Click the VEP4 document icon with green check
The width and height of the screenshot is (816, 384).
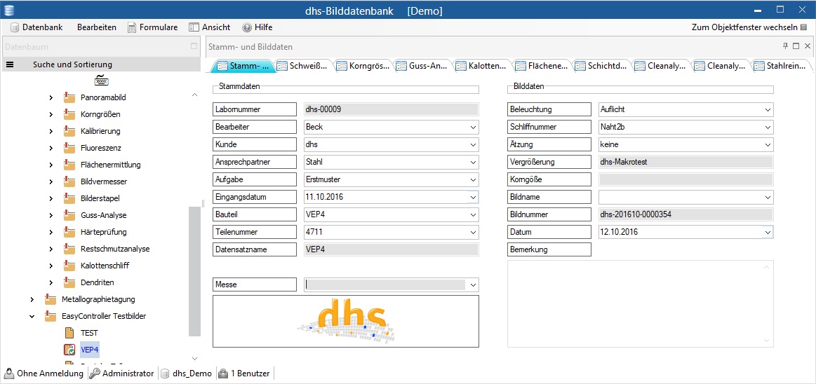(x=69, y=350)
